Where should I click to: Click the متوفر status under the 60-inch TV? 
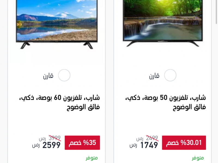point(92,158)
